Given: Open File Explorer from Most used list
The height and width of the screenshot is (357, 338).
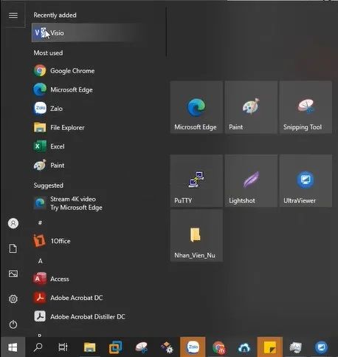Looking at the screenshot, I should 91,127.
